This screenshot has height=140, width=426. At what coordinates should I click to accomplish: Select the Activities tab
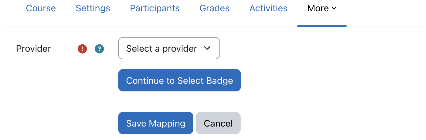click(269, 8)
